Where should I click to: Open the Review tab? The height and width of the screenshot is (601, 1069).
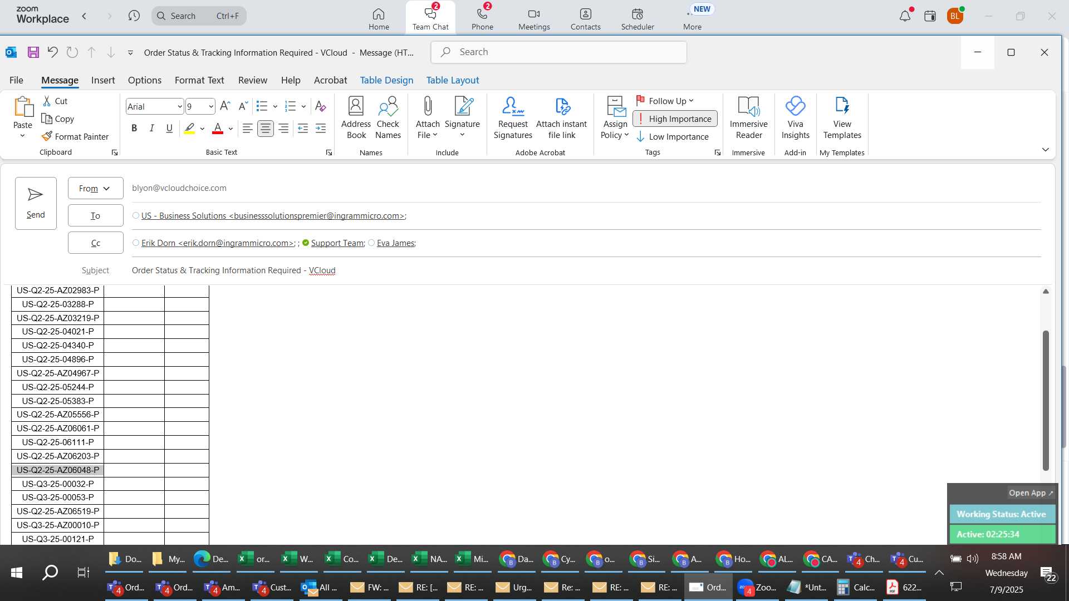[253, 80]
